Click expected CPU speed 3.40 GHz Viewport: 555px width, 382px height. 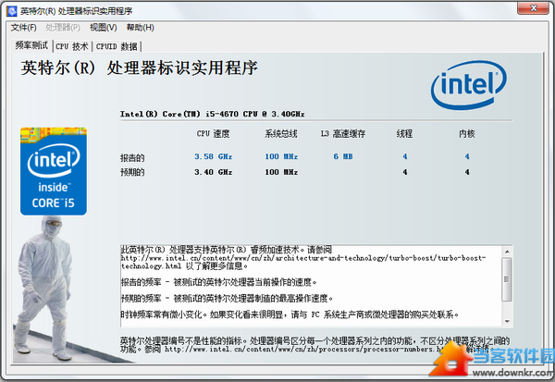[213, 172]
